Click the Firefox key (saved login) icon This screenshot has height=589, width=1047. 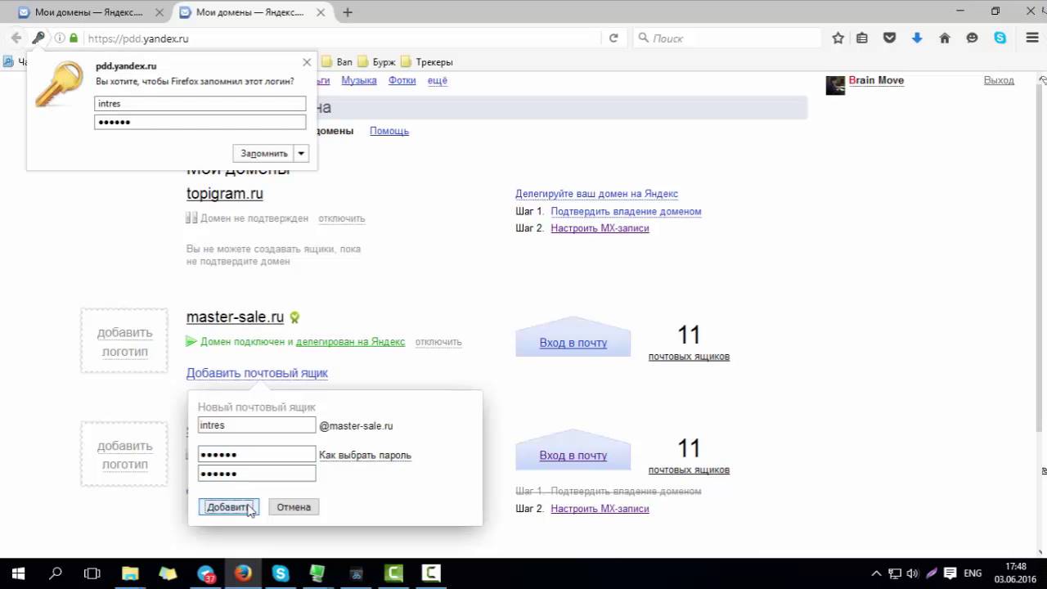tap(38, 38)
